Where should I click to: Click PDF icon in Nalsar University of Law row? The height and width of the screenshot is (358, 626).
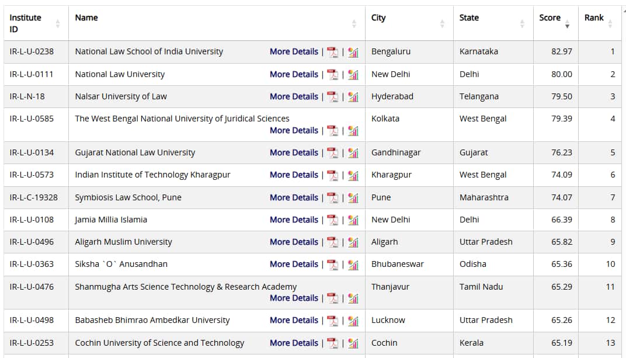pyautogui.click(x=332, y=97)
